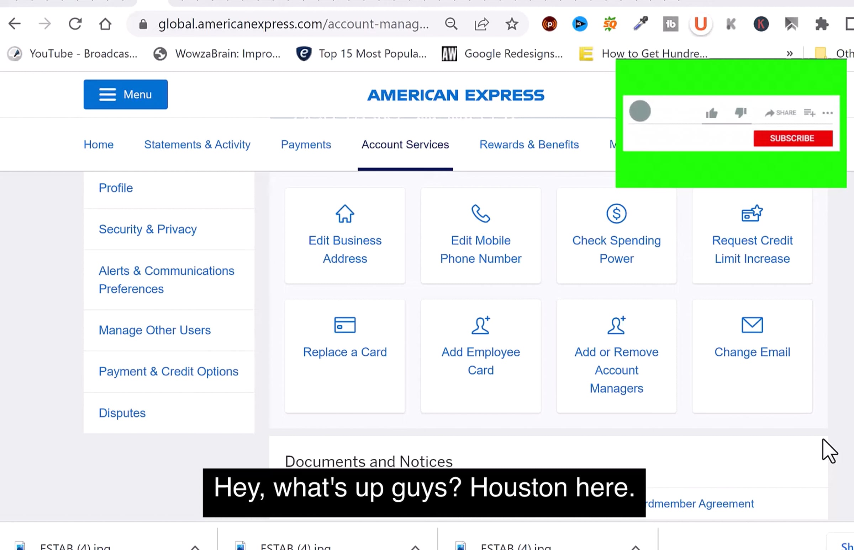Click the browser reload icon
854x550 pixels.
(x=75, y=24)
